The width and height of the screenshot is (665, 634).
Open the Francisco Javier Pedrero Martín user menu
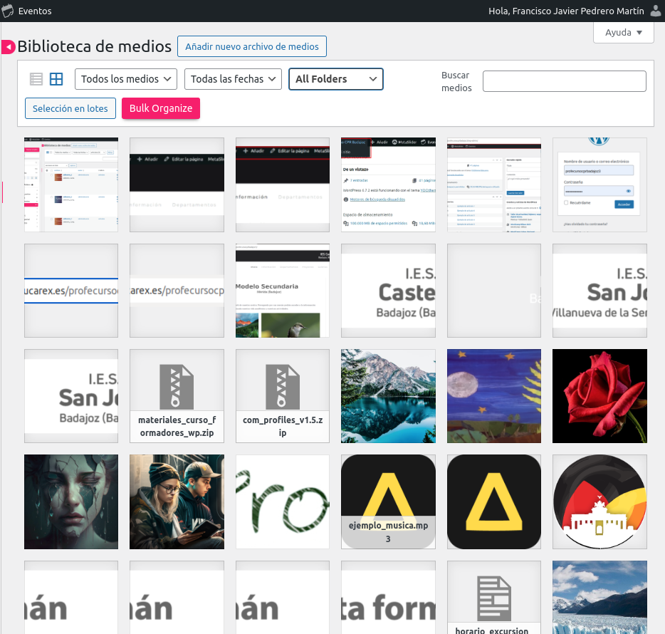(x=567, y=11)
